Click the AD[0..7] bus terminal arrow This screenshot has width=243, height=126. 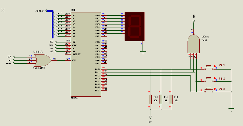[46, 11]
